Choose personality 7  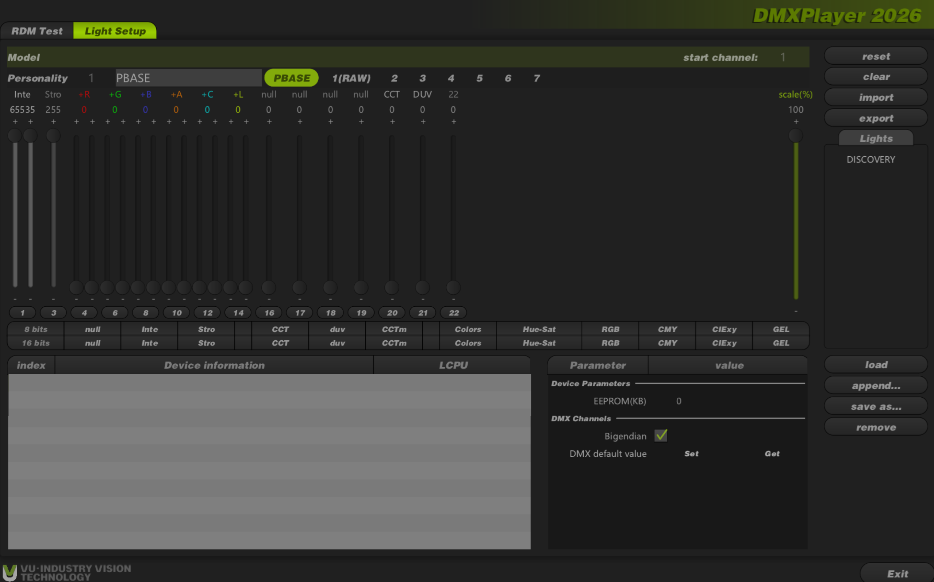(537, 78)
